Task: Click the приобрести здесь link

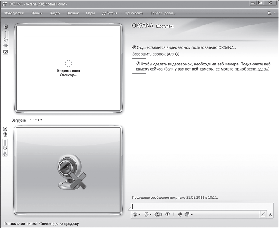Action: coord(251,69)
